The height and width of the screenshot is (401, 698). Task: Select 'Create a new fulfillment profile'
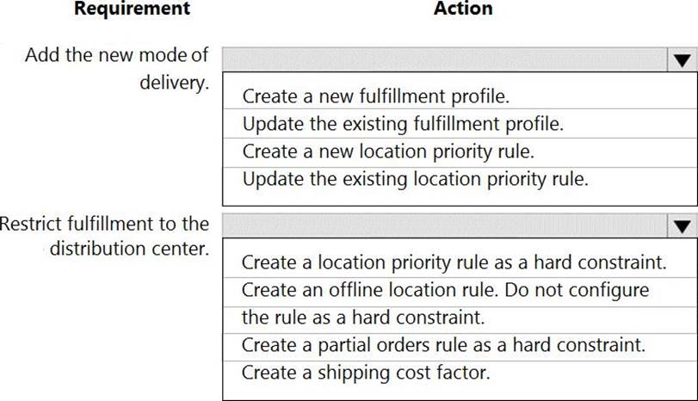point(375,96)
